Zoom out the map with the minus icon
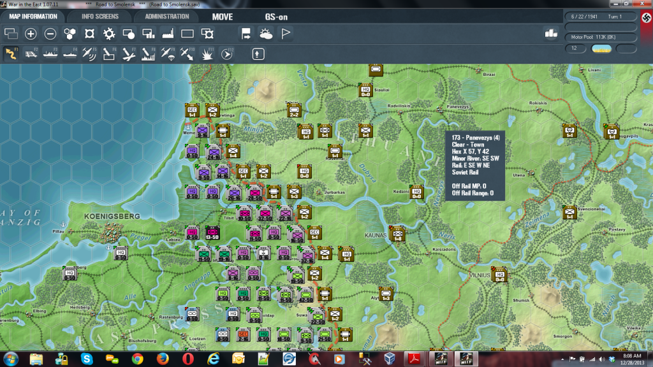This screenshot has width=653, height=367. 50,34
